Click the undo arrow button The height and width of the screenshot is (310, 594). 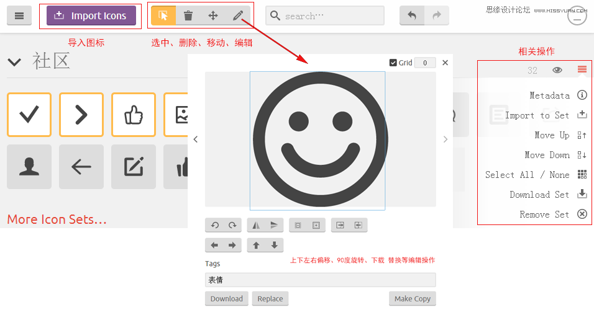412,16
